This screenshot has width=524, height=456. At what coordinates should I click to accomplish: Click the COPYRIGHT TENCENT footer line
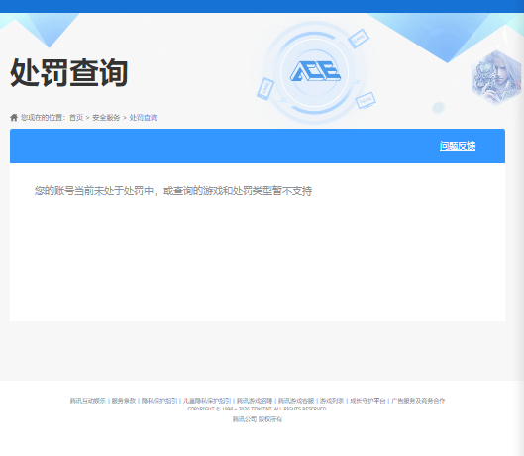(258, 409)
